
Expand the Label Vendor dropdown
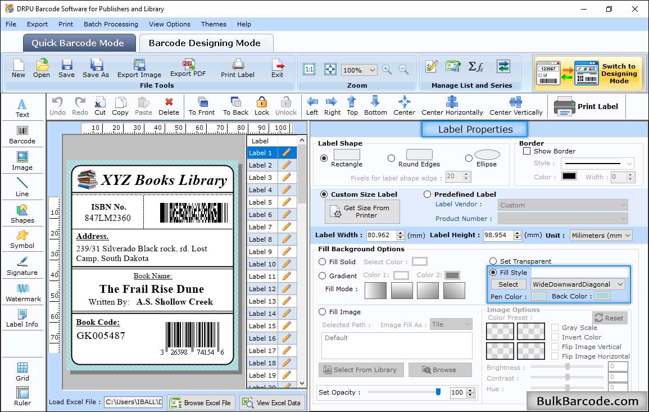coord(623,205)
